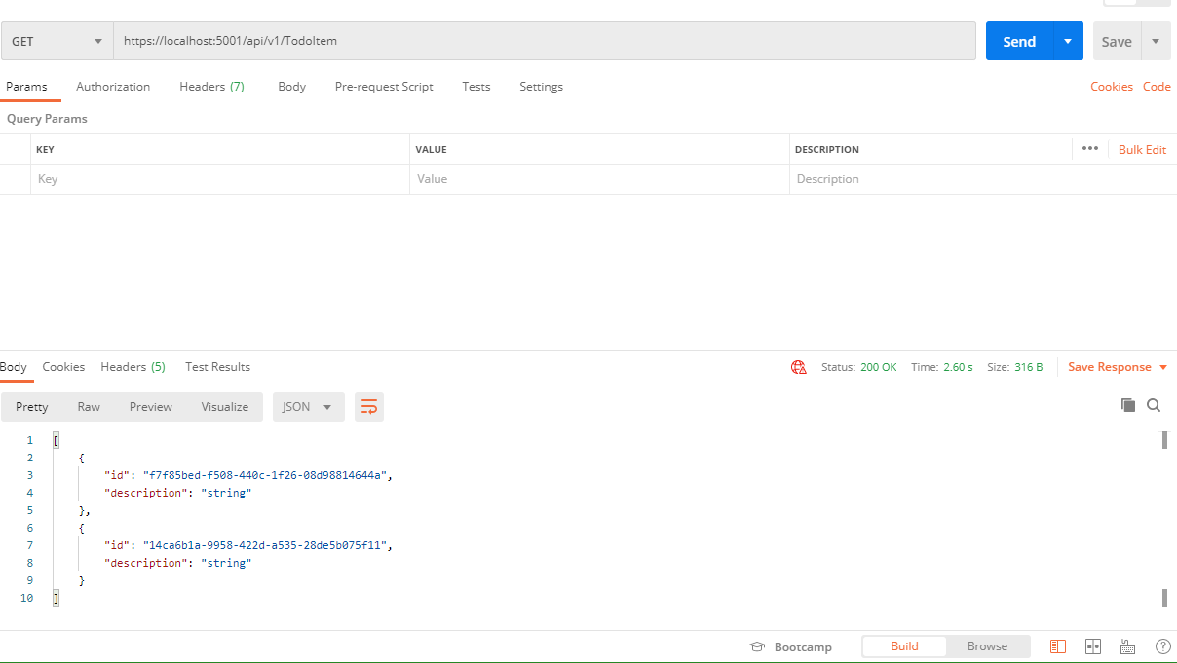1177x663 pixels.
Task: Click the Send button
Action: click(x=1018, y=41)
